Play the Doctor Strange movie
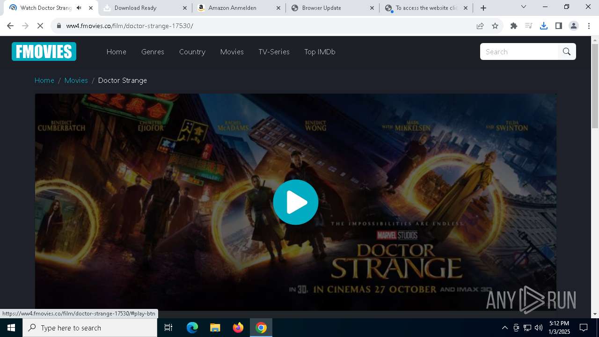The height and width of the screenshot is (337, 599). click(x=296, y=202)
